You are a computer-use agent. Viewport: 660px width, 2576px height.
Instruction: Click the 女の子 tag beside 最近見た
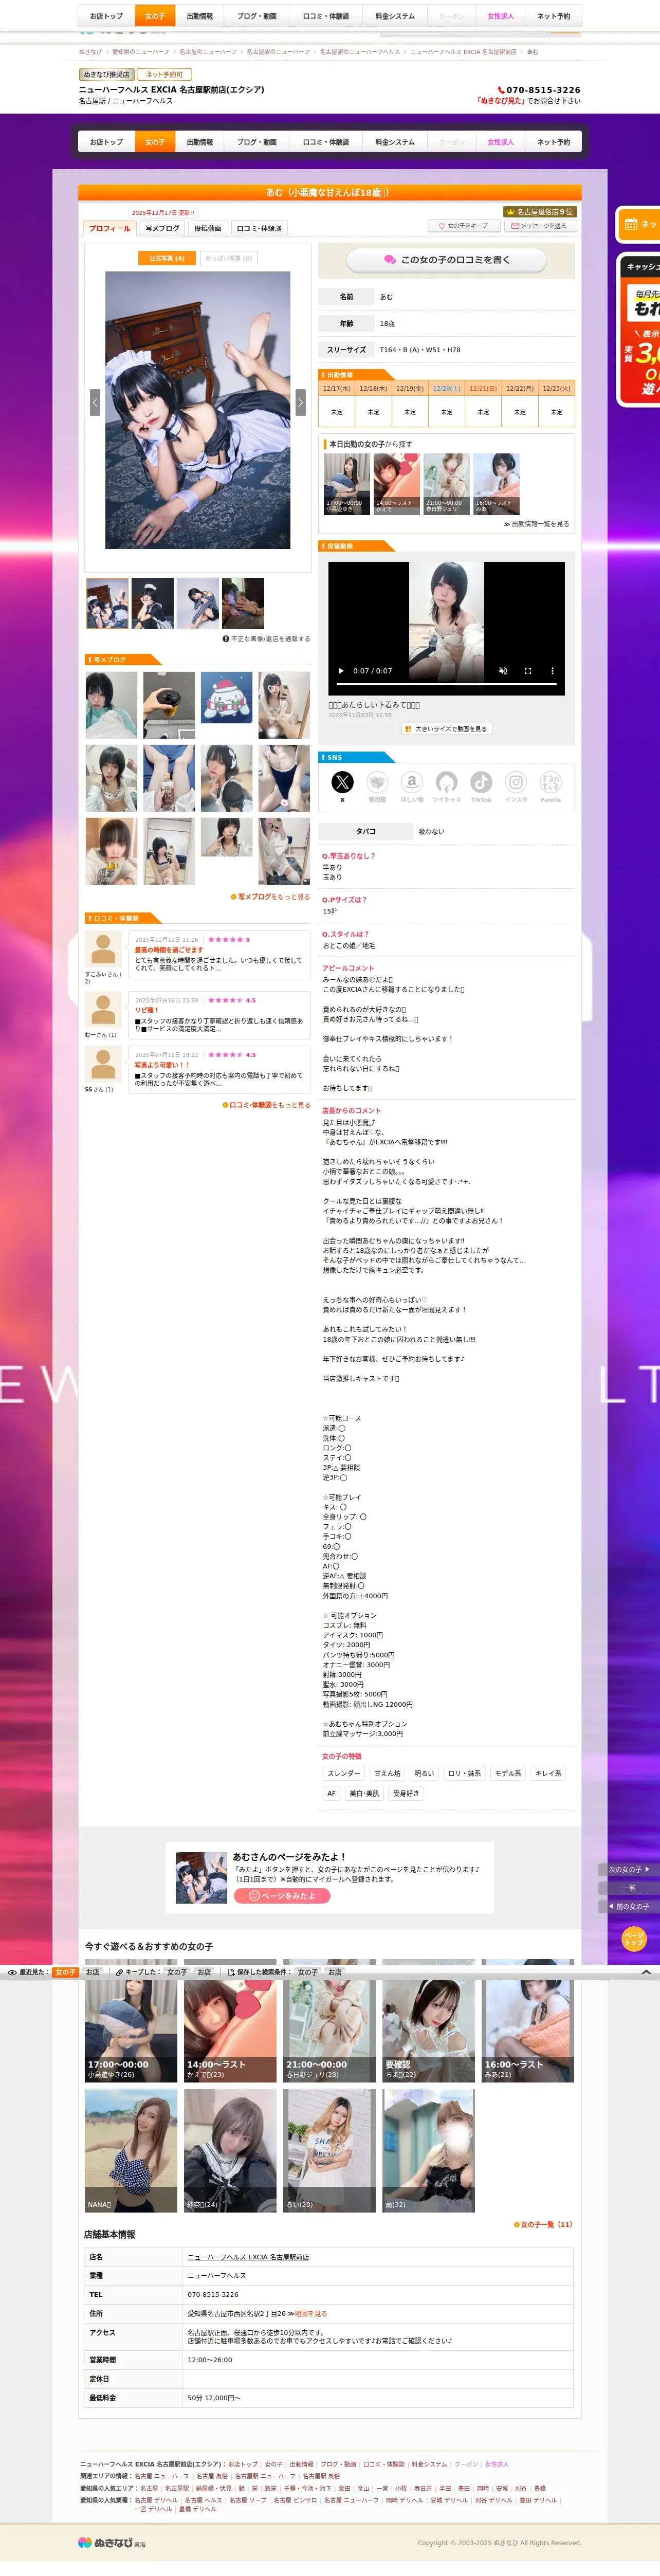(x=65, y=1972)
